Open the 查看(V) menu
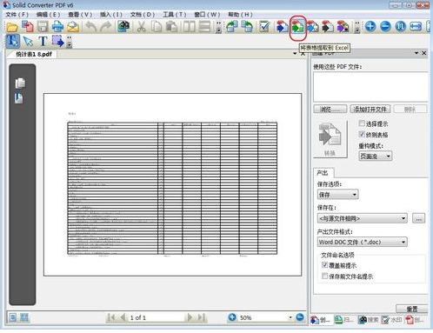 80,15
